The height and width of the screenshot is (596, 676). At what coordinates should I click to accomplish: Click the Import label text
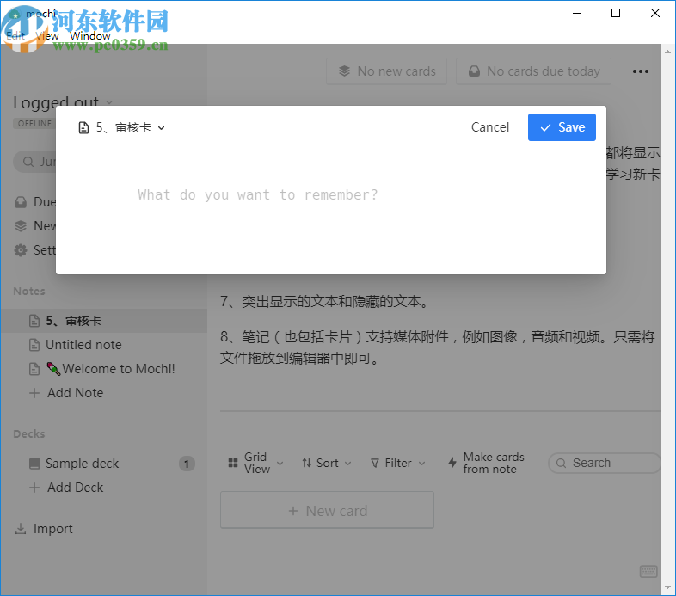pos(53,529)
